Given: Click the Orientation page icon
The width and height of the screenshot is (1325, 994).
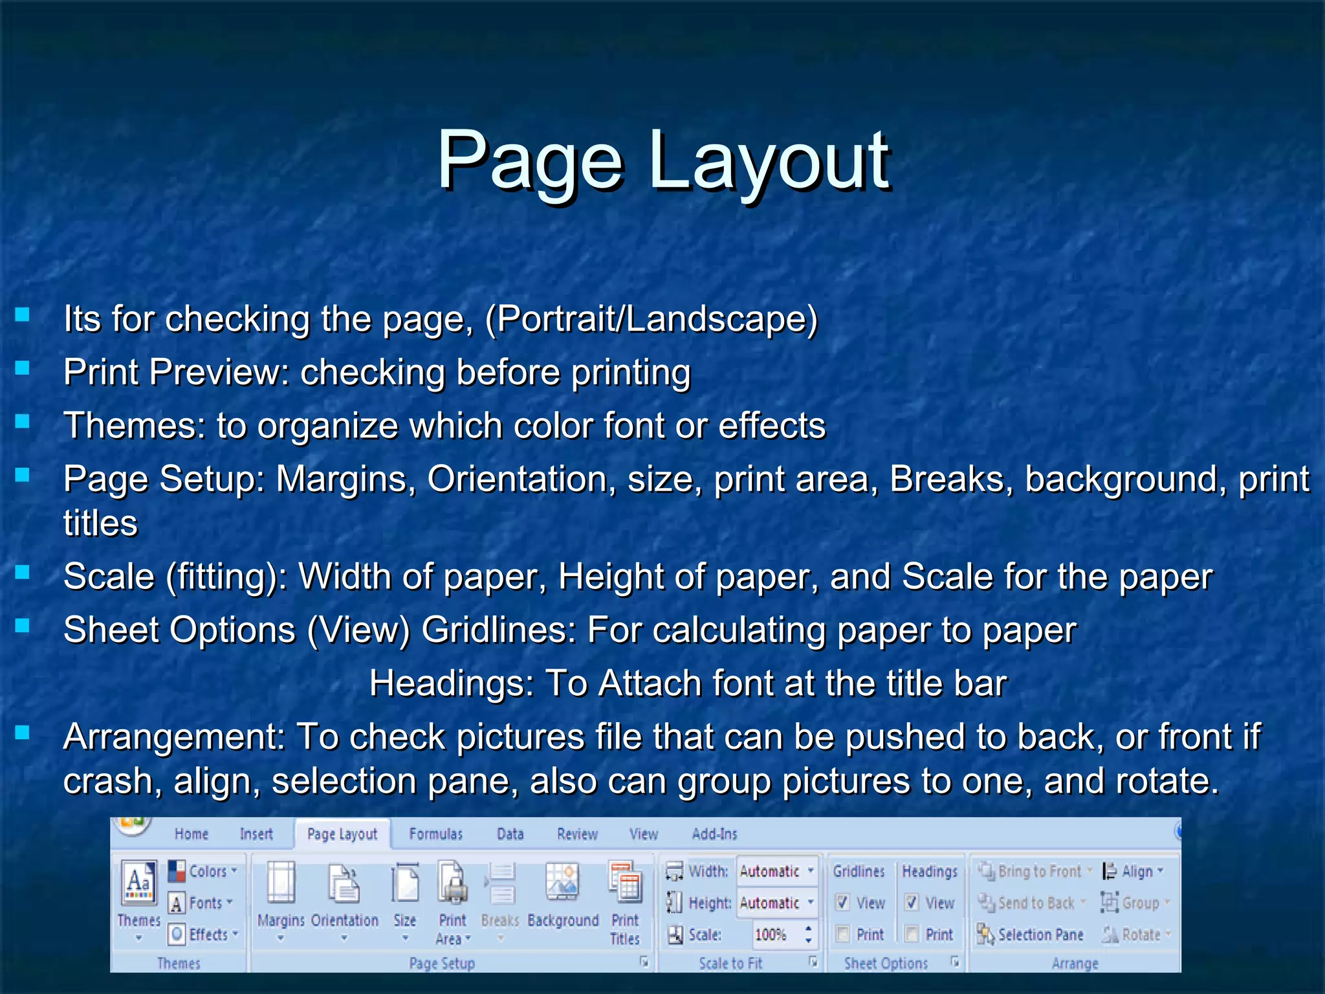Looking at the screenshot, I should click(x=344, y=884).
